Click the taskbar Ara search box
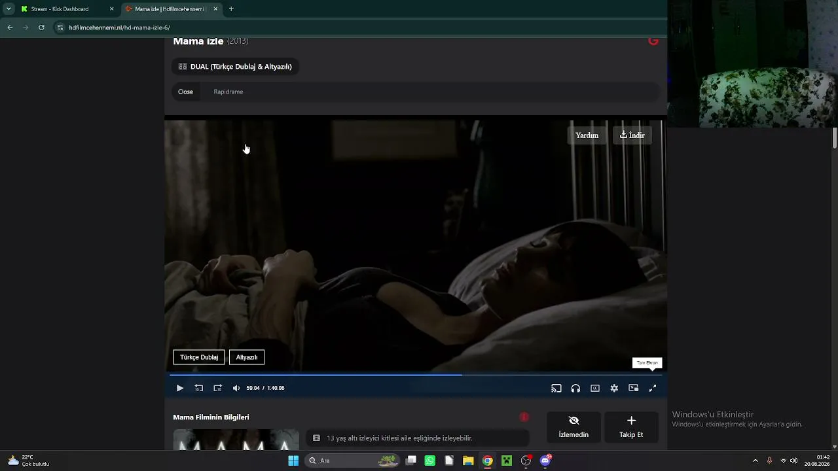The height and width of the screenshot is (471, 838). coord(352,461)
